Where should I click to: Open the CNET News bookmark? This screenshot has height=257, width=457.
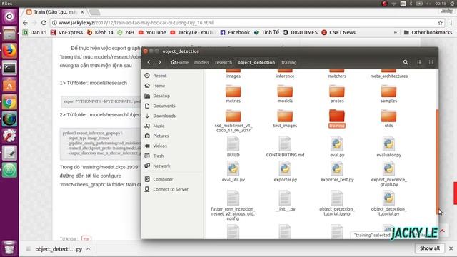[x=338, y=32]
